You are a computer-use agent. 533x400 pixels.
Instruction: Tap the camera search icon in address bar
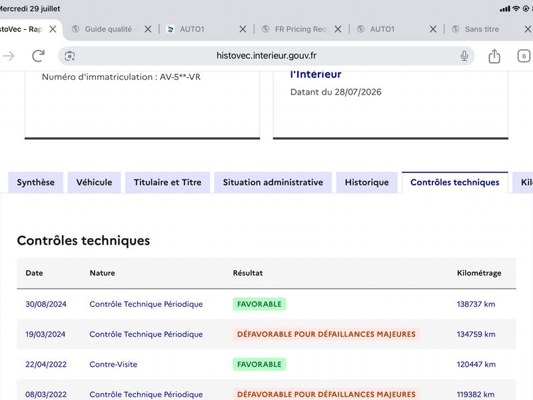70,56
